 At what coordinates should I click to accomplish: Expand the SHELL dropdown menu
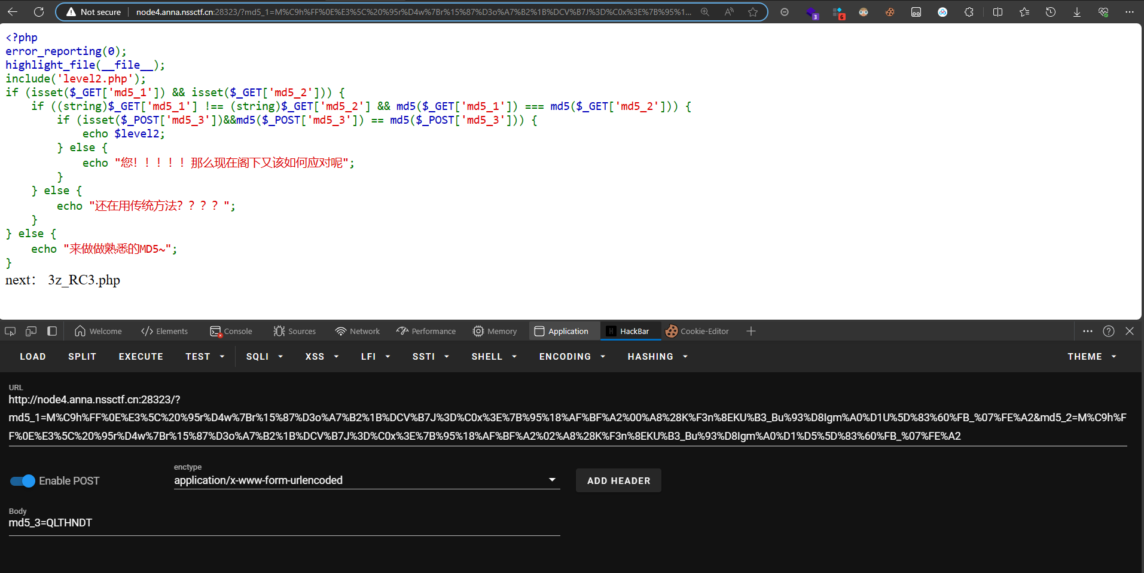(x=493, y=357)
